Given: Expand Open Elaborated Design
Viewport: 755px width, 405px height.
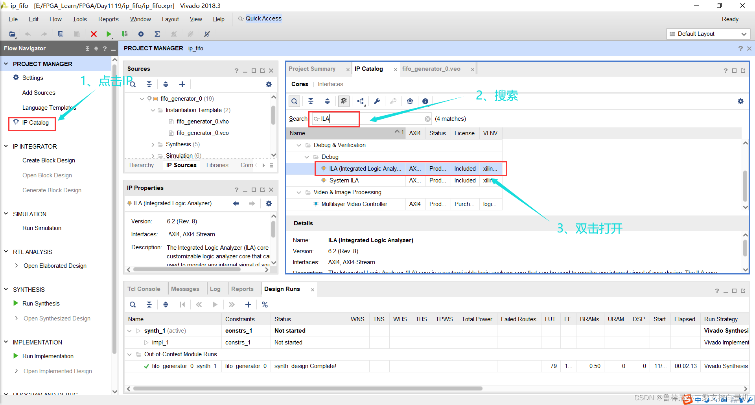Looking at the screenshot, I should click(16, 265).
